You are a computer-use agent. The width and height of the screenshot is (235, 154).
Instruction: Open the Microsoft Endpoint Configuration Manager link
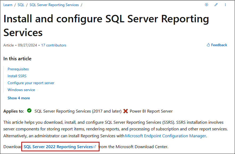[x=166, y=136]
